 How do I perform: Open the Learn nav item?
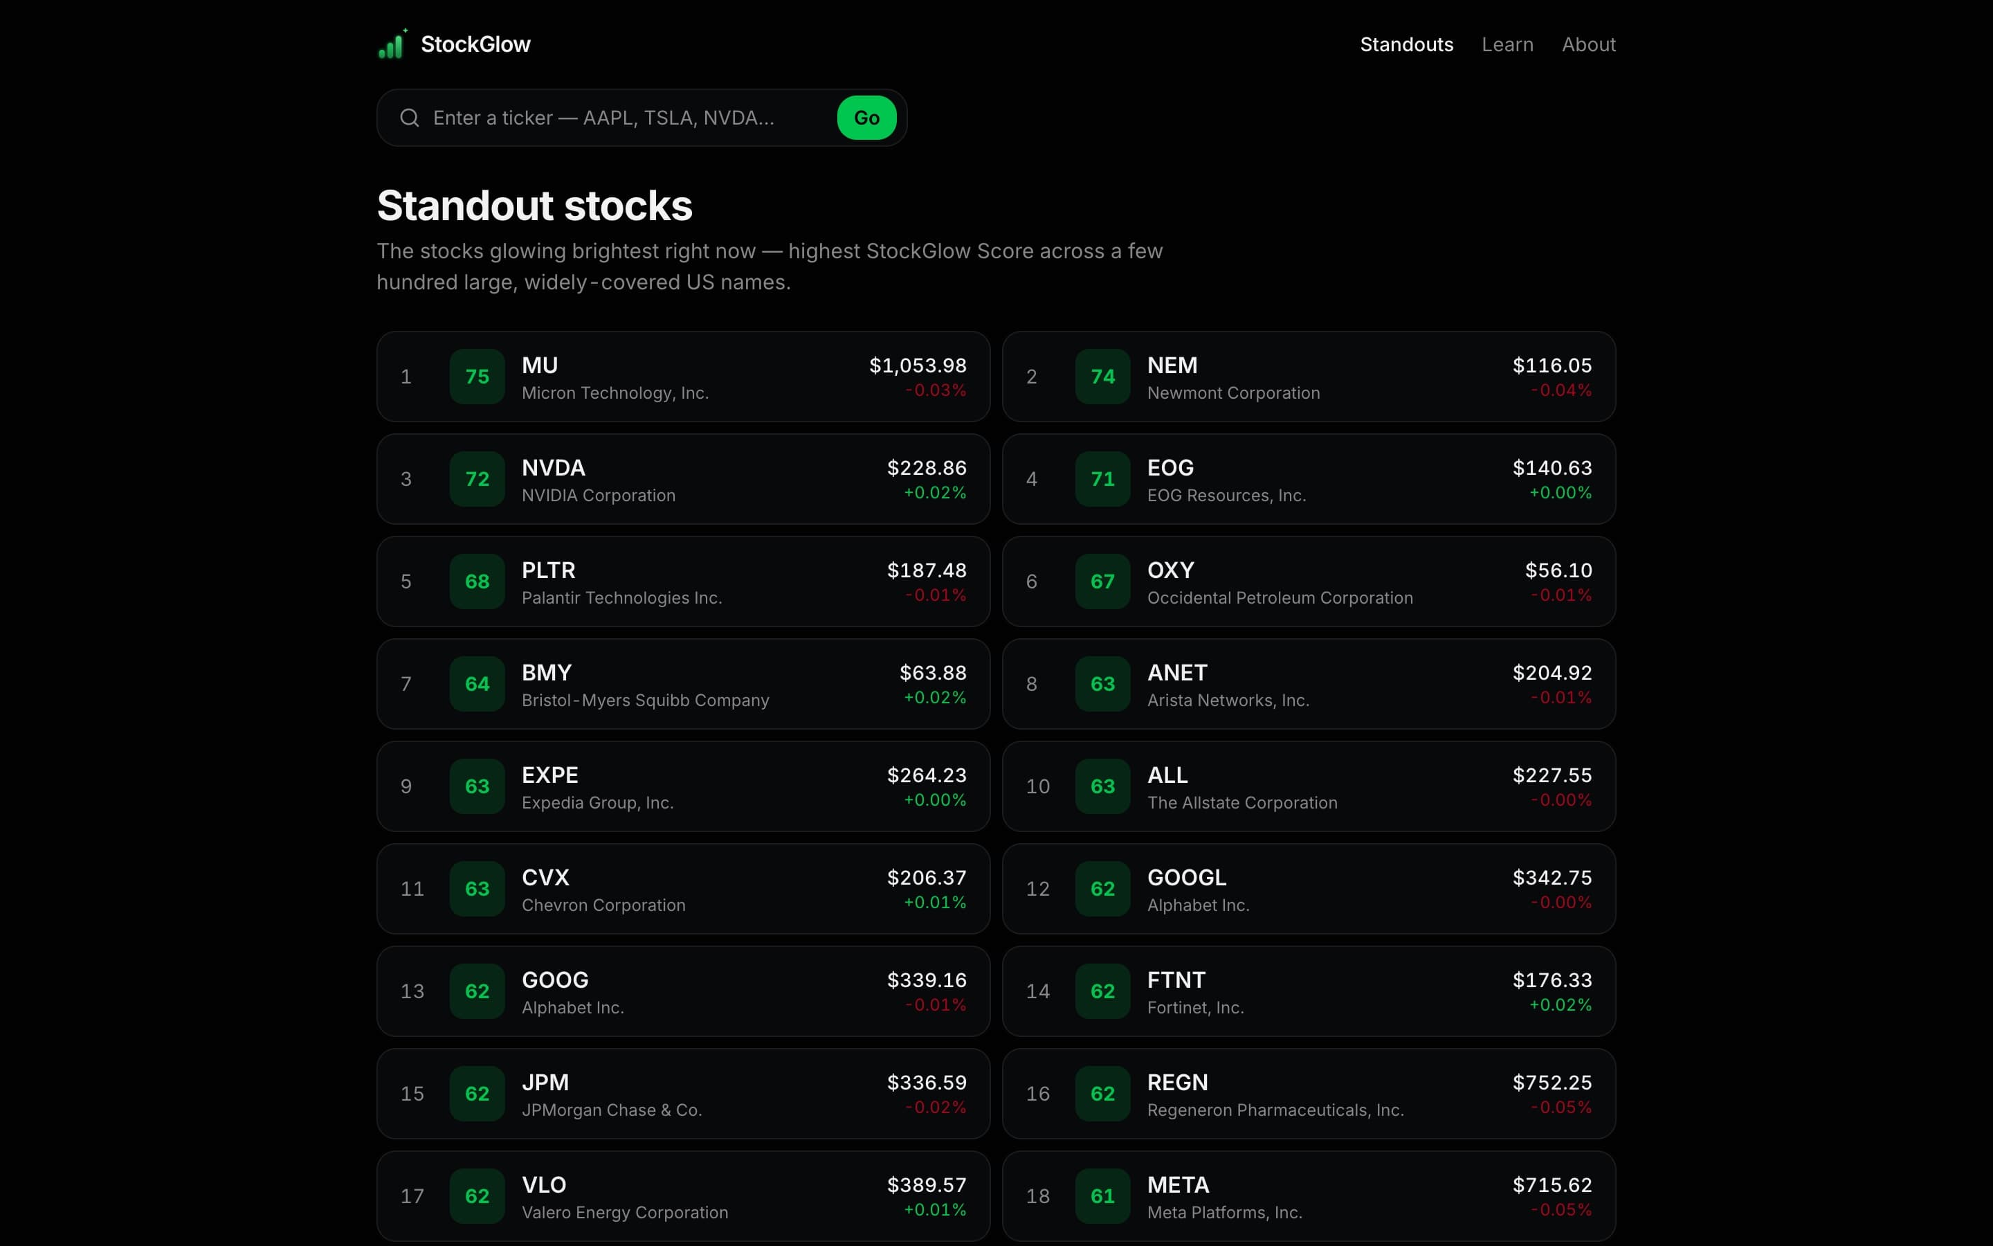[1507, 44]
